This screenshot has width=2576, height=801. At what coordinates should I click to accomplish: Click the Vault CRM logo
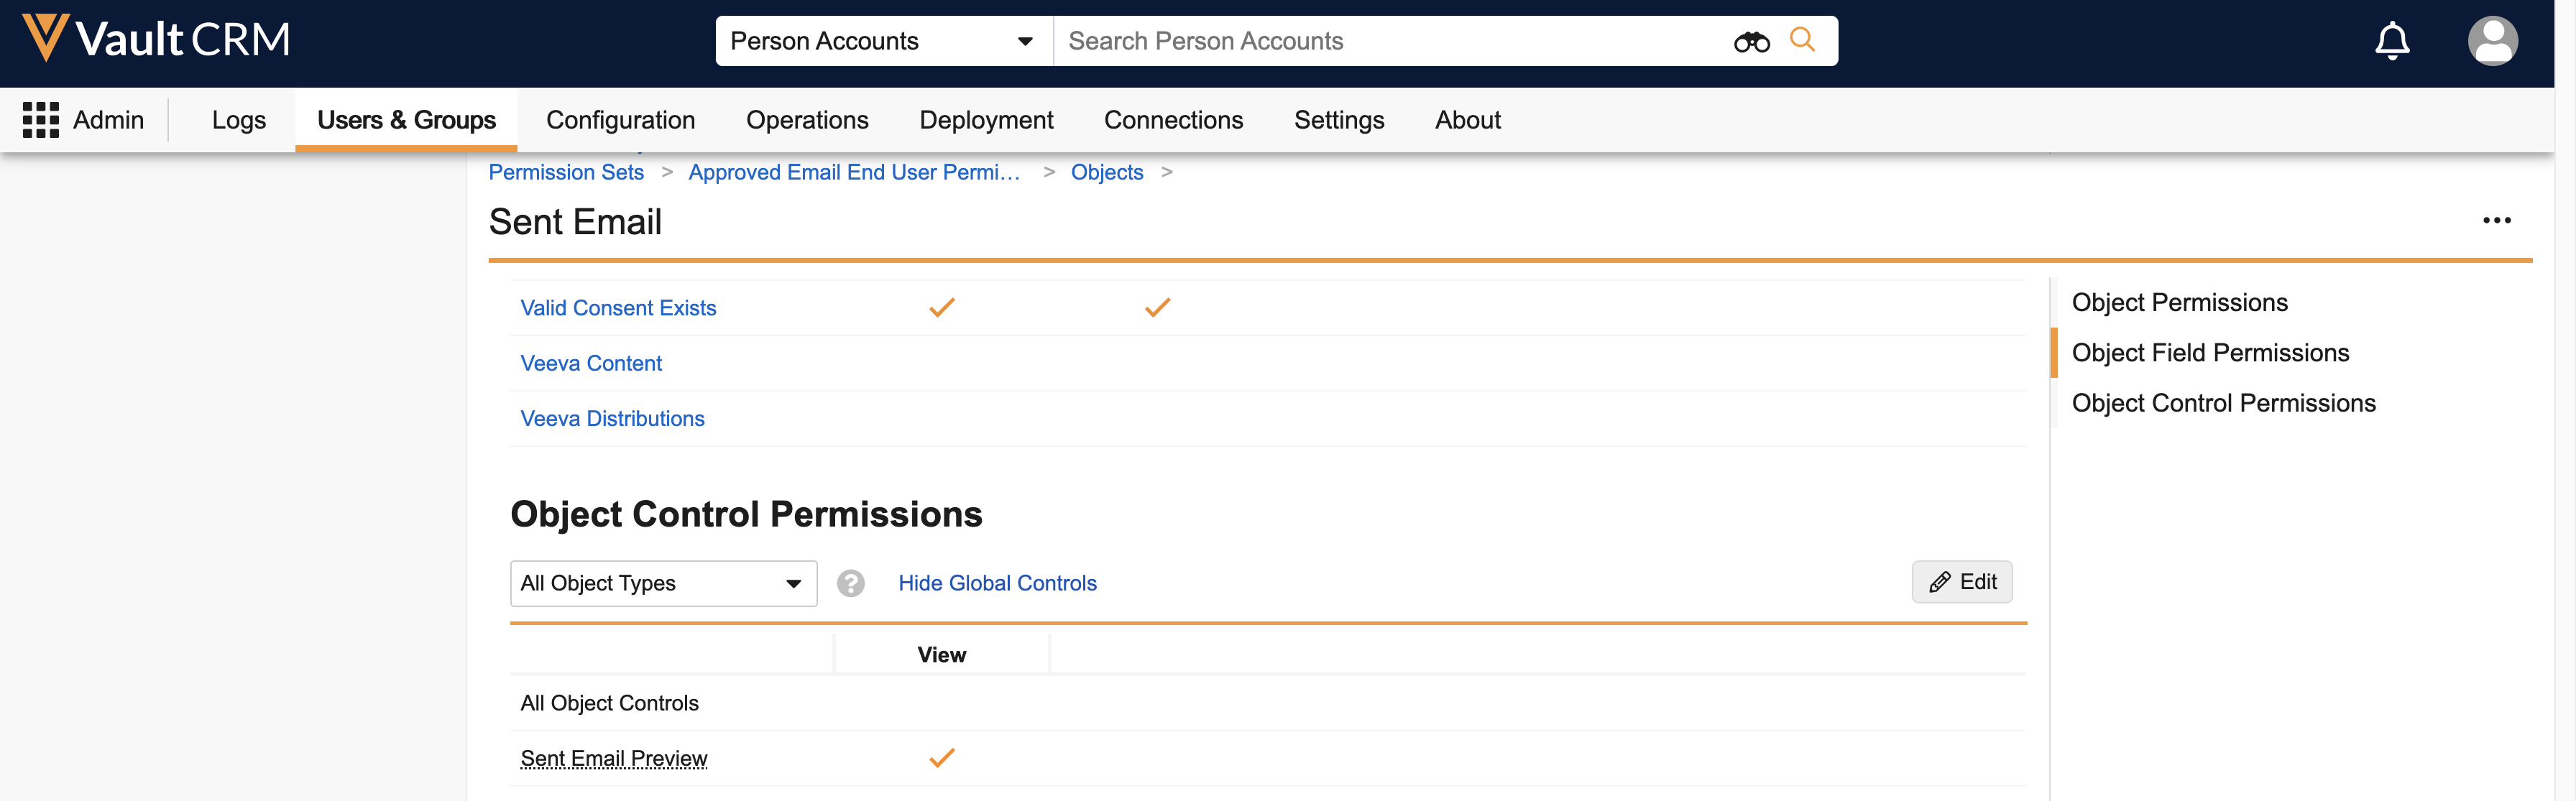click(156, 39)
